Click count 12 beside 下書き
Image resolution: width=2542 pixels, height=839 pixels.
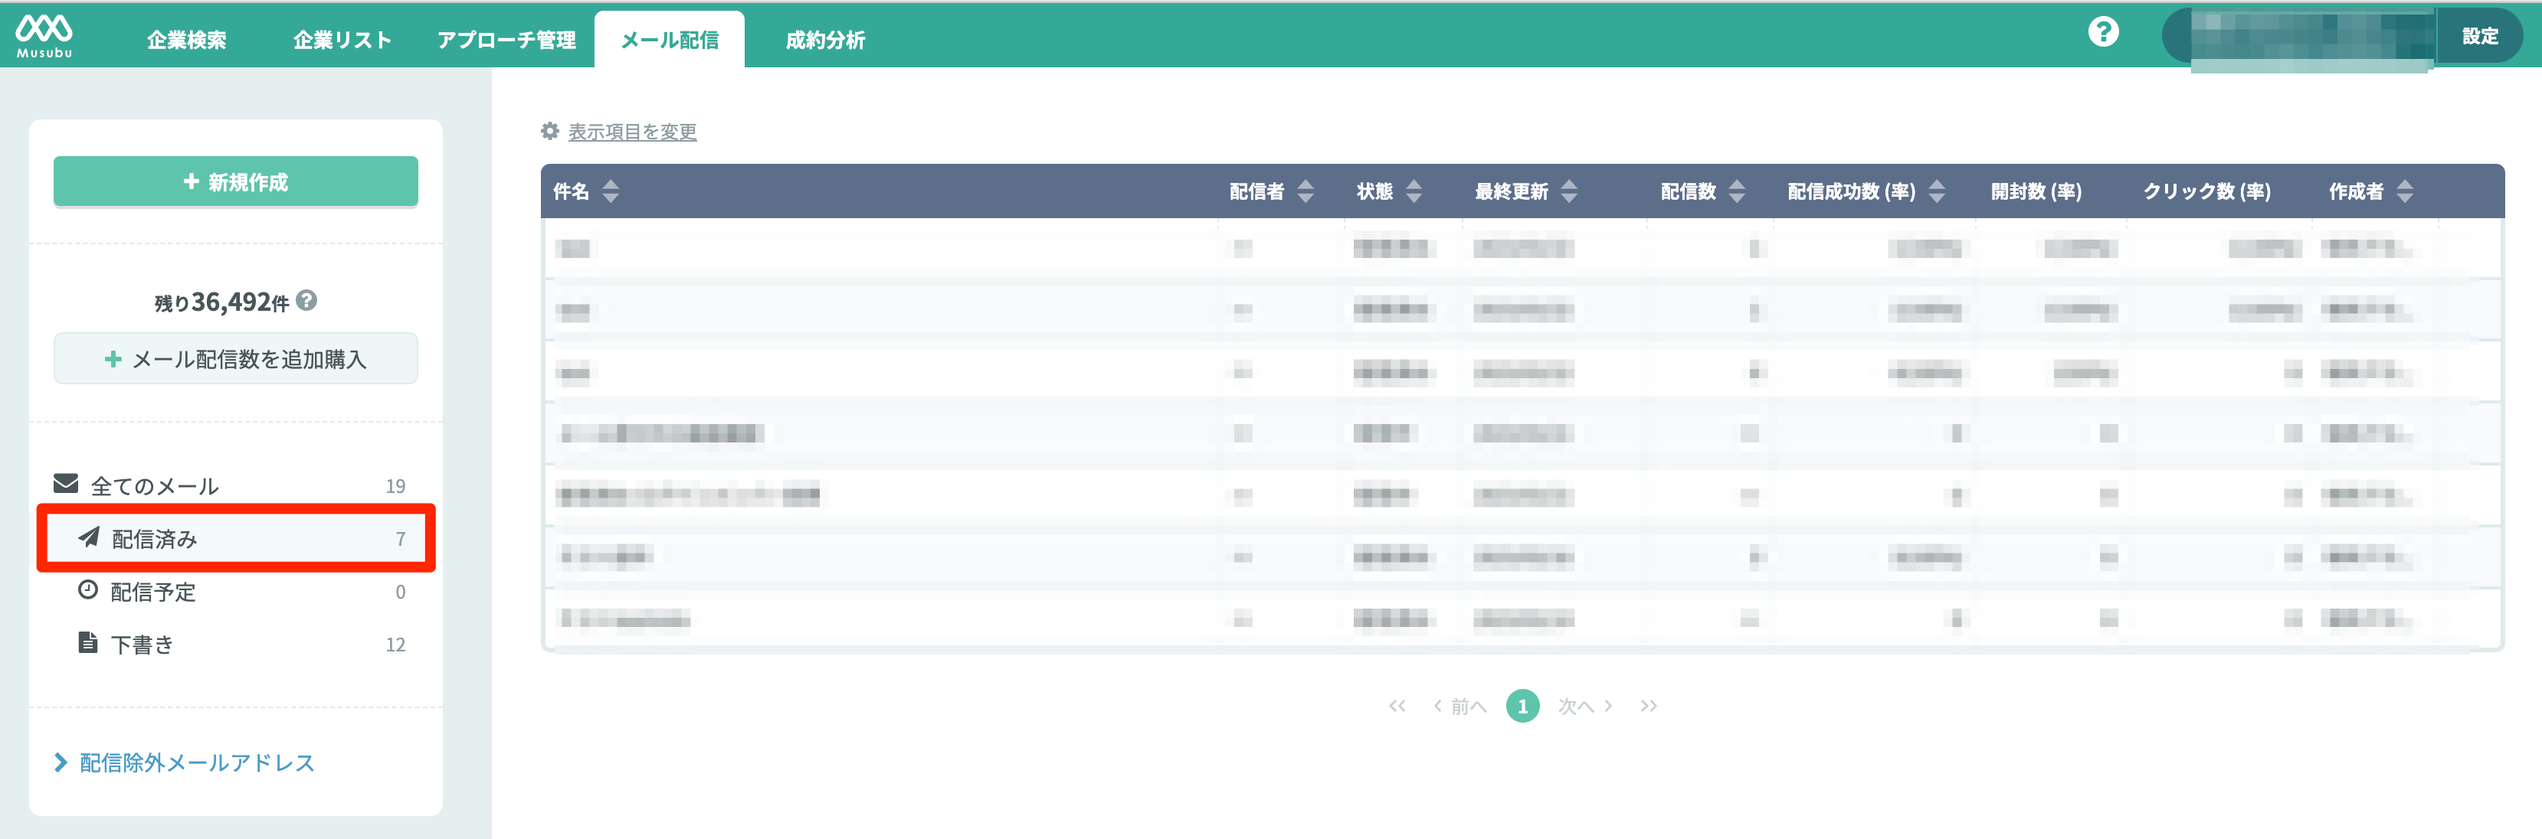(396, 645)
